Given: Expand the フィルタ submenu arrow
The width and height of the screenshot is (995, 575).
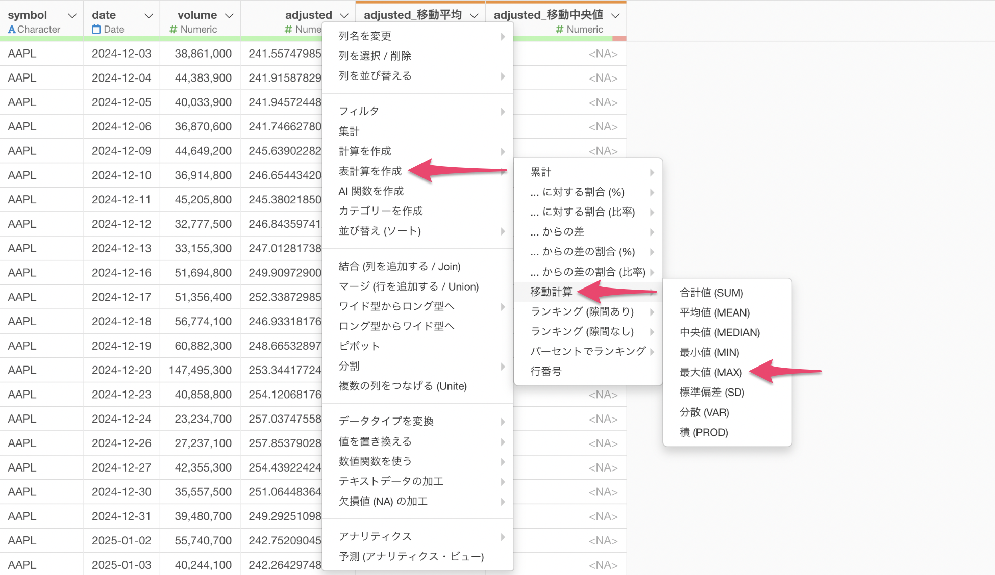Looking at the screenshot, I should (x=503, y=111).
